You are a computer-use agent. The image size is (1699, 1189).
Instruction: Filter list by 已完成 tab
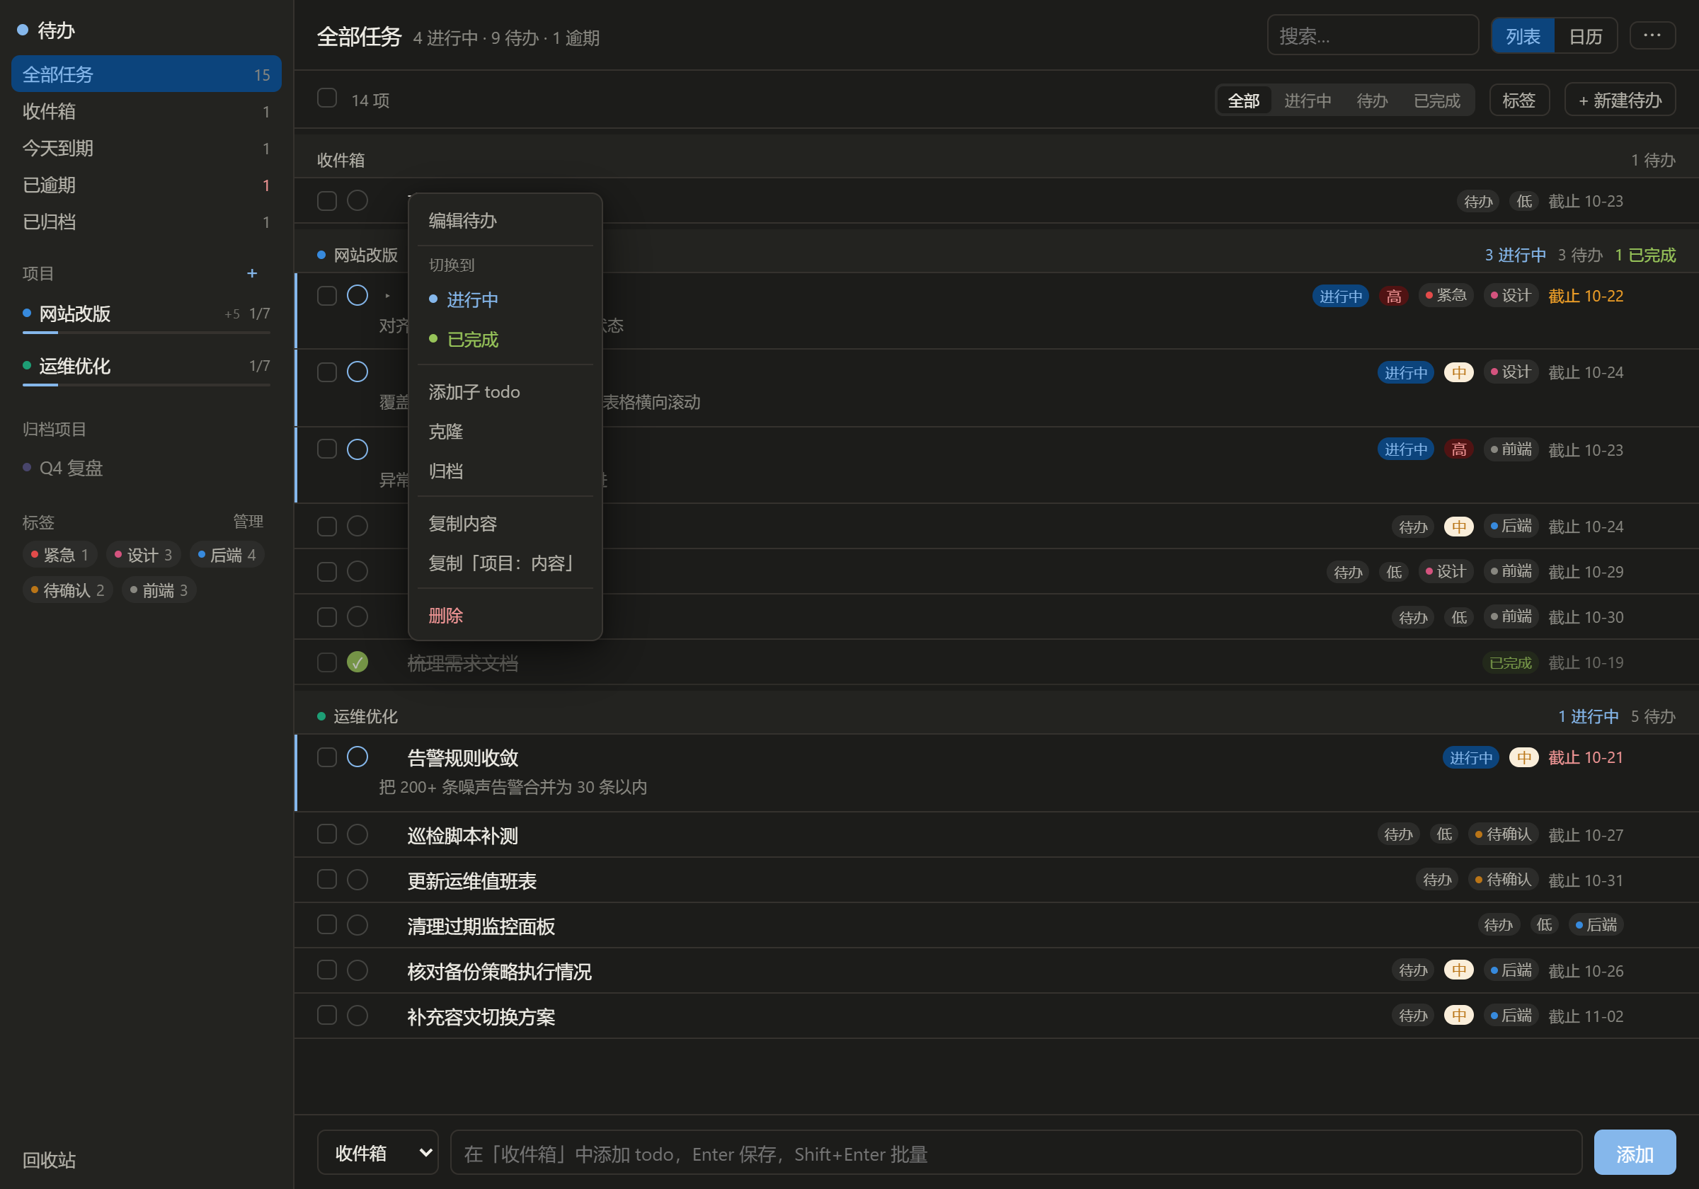pos(1436,100)
